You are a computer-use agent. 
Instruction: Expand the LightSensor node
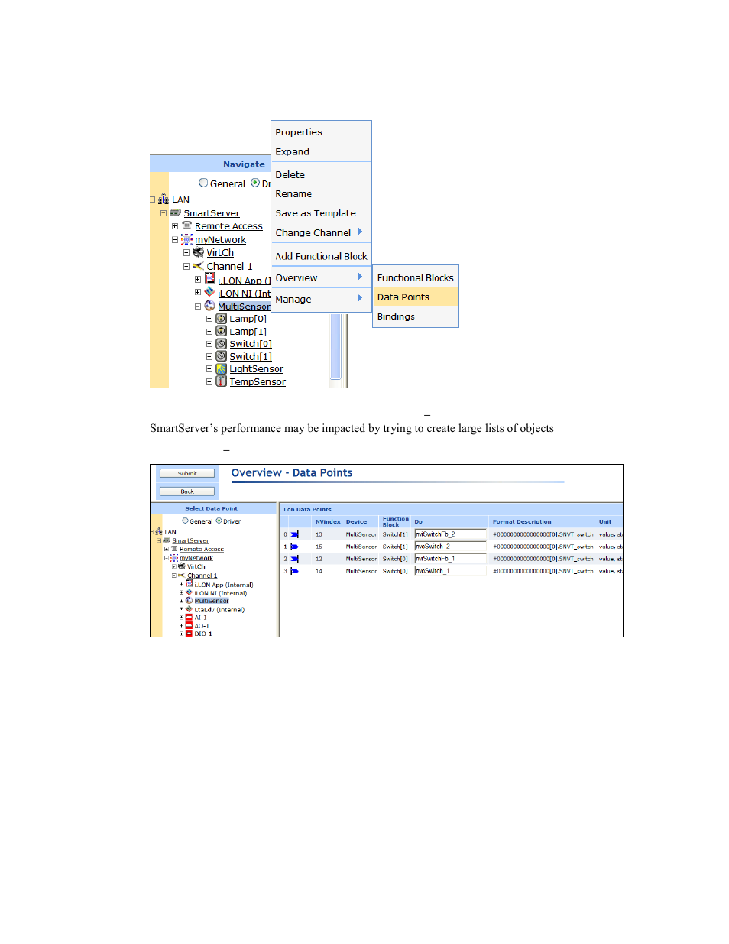coord(209,369)
